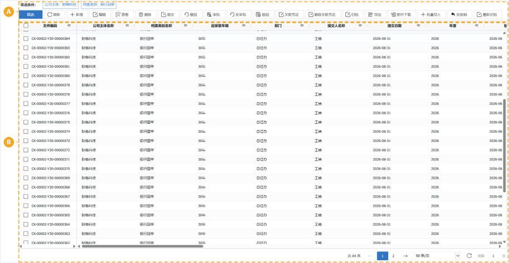The width and height of the screenshot is (509, 263).
Task: Click the 反审批 un-approve toolbar button
Action: 239,14
